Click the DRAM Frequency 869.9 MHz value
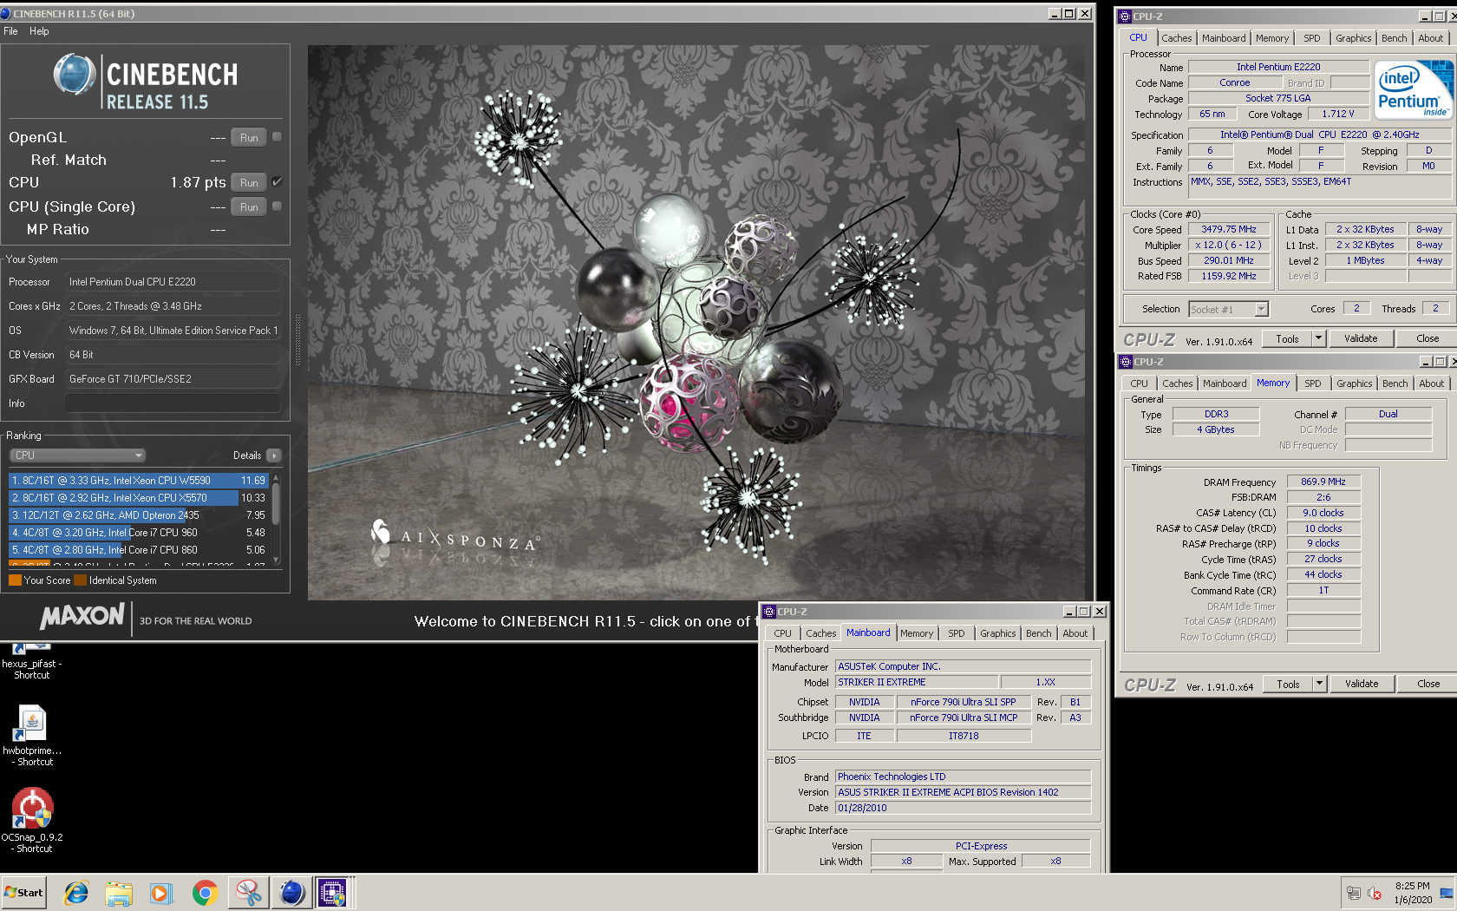The height and width of the screenshot is (911, 1457). coord(1323,482)
